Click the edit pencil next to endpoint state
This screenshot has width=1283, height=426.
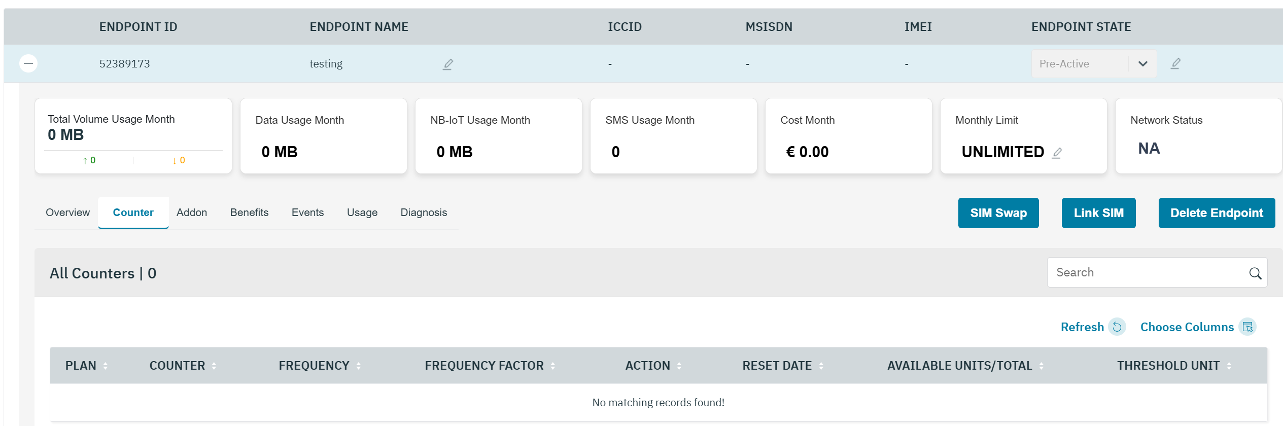tap(1175, 63)
